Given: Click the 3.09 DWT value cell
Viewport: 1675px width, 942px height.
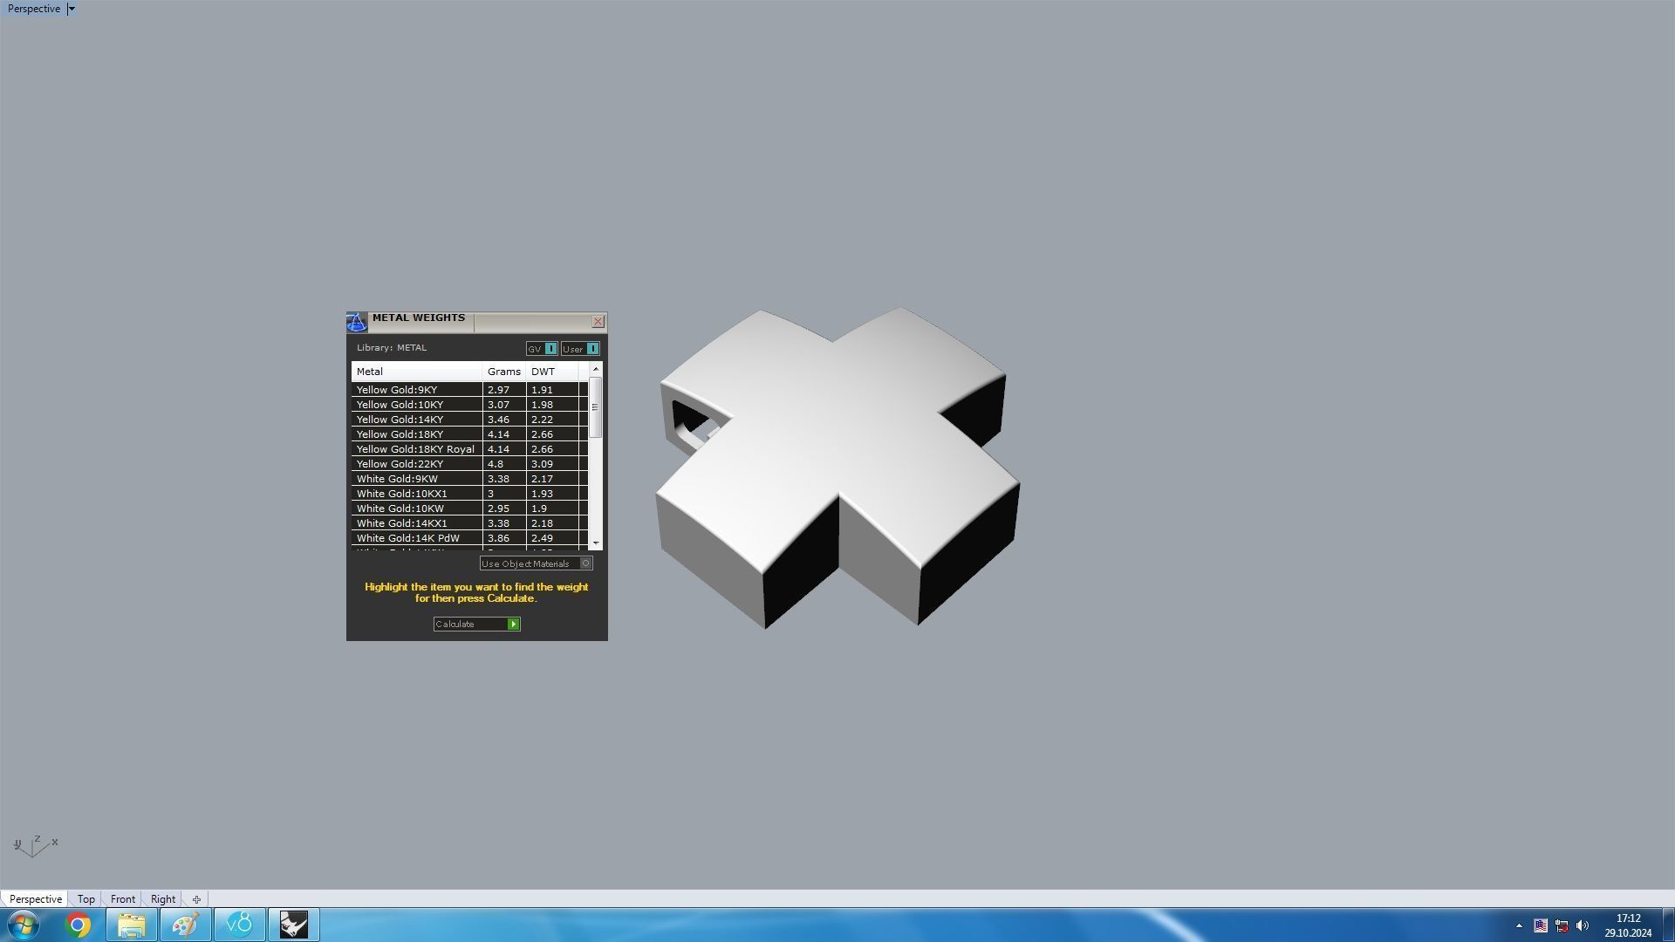Looking at the screenshot, I should pos(552,464).
